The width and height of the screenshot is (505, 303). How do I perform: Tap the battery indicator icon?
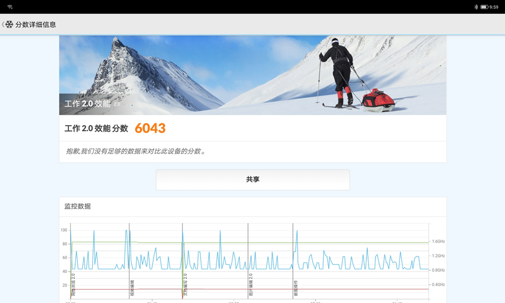click(484, 7)
